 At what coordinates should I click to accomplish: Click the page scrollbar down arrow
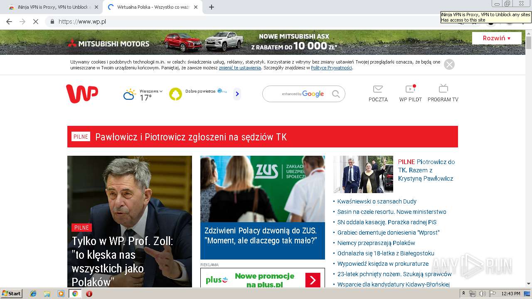pos(529,284)
